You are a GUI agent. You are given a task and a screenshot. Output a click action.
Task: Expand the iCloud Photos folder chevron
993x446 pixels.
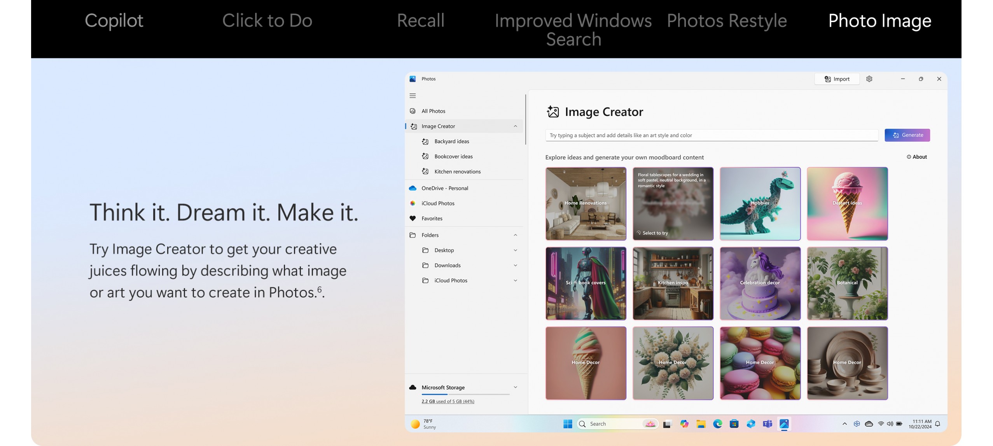coord(516,281)
